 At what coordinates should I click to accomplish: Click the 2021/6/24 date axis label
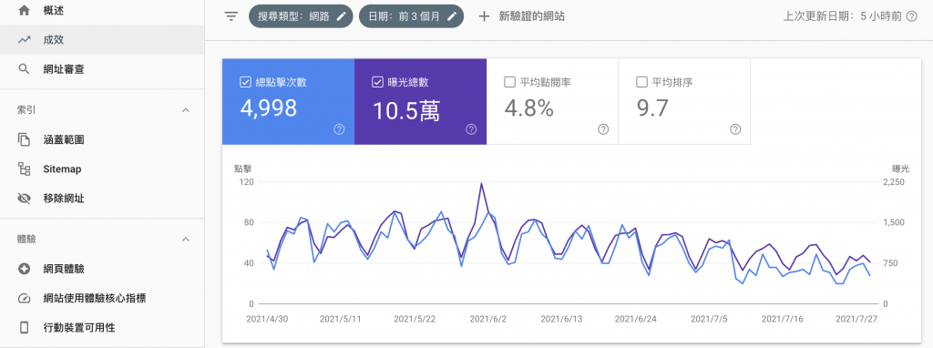(635, 319)
